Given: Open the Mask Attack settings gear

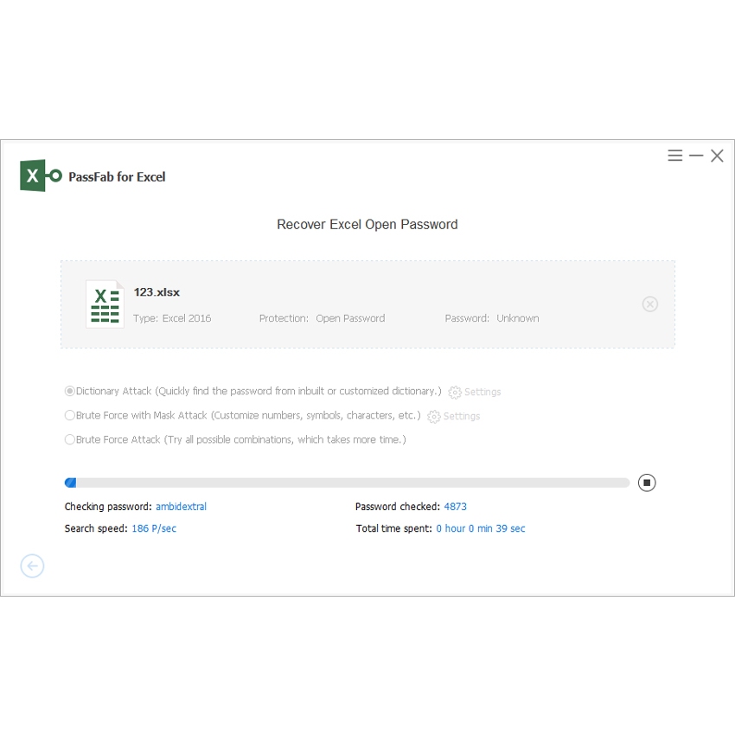Looking at the screenshot, I should 434,416.
